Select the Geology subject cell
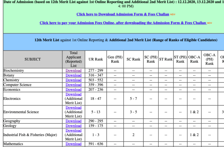 point(33,126)
